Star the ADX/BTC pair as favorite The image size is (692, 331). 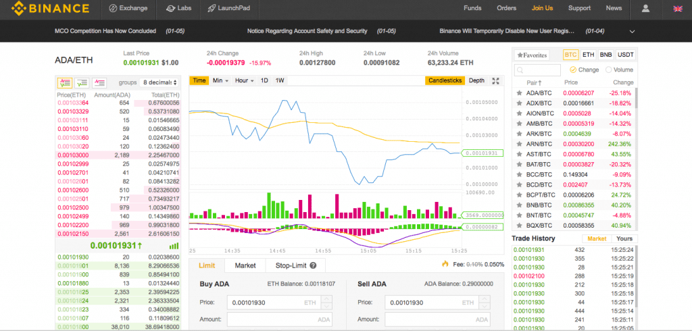(x=520, y=103)
